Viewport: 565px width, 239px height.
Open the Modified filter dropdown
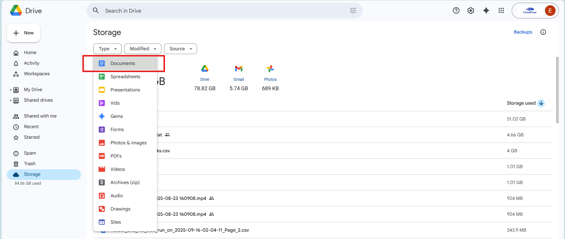pyautogui.click(x=143, y=49)
